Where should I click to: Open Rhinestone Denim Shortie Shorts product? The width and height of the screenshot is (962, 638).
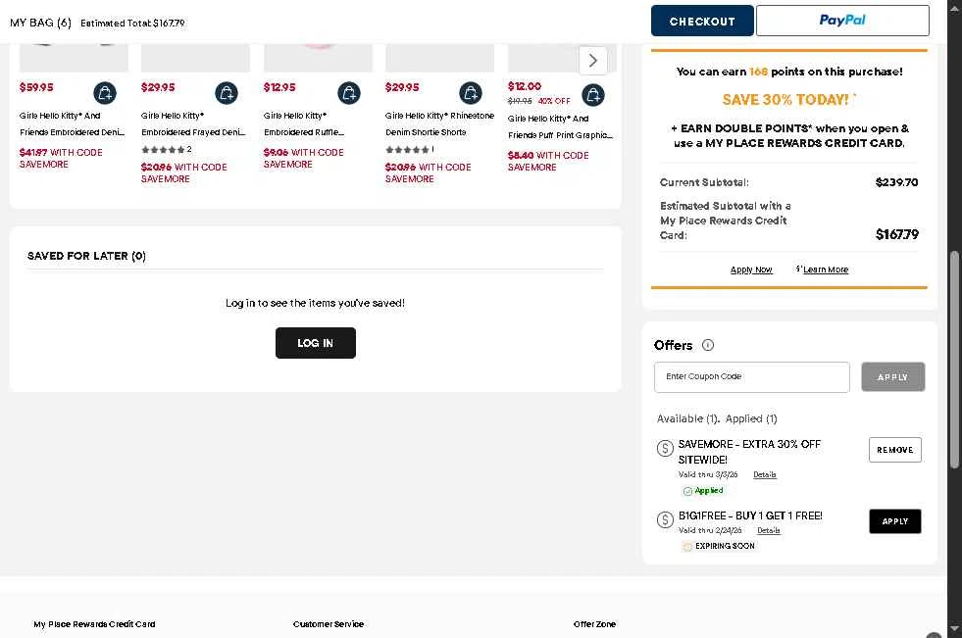click(439, 123)
